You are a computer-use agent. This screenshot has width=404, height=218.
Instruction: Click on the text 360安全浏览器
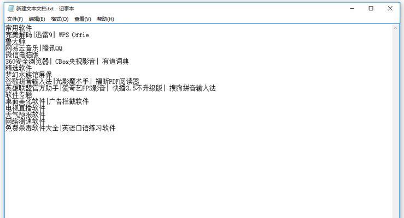[x=27, y=62]
